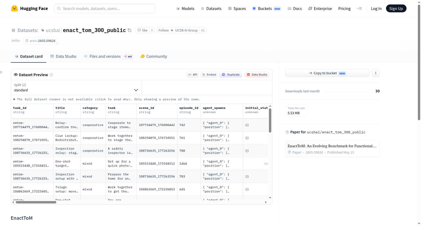The height and width of the screenshot is (226, 421).
Task: Click the scene cell 108294870_176710551
Action: pos(157,138)
